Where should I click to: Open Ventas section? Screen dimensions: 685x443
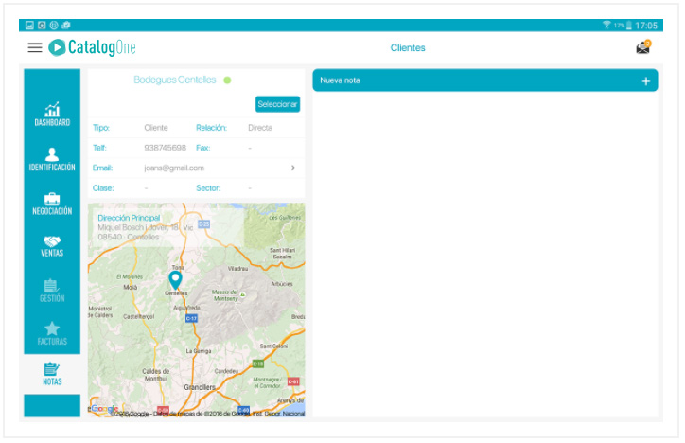tap(52, 246)
